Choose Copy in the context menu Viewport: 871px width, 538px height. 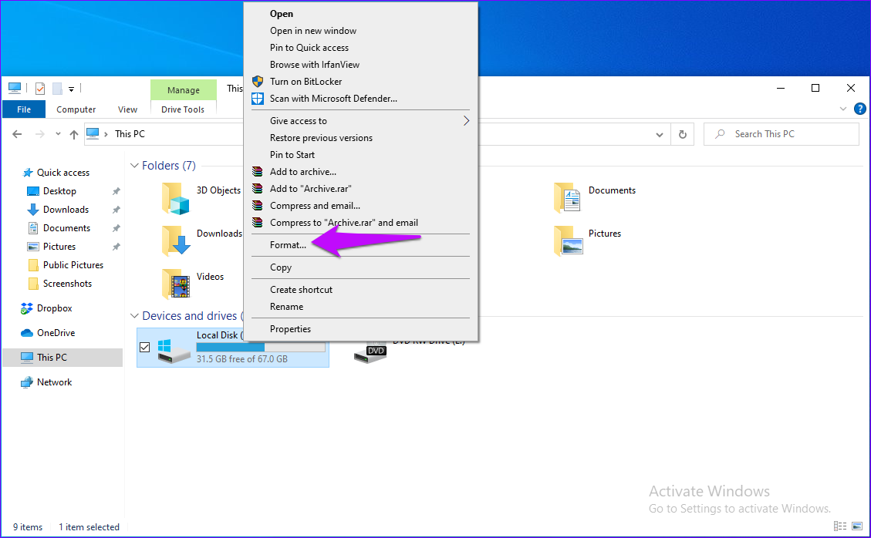[x=281, y=267]
